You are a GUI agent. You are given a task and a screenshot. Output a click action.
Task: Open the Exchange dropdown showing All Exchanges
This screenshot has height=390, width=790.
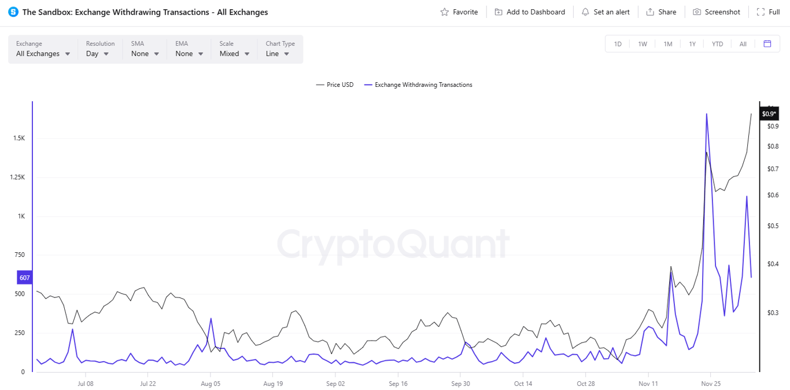coord(42,53)
